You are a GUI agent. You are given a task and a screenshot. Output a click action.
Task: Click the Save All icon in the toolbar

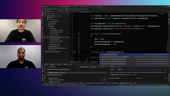(x=45, y=7)
